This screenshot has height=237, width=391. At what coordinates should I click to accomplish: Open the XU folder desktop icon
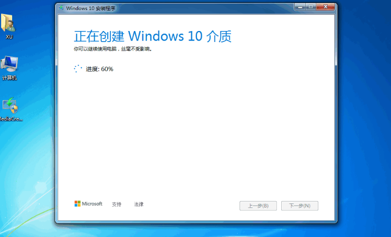[x=9, y=23]
